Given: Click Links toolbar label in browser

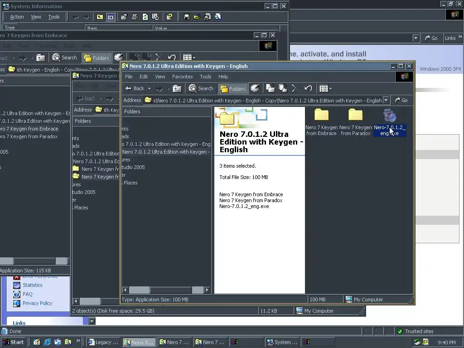Looking at the screenshot, I should (x=450, y=38).
